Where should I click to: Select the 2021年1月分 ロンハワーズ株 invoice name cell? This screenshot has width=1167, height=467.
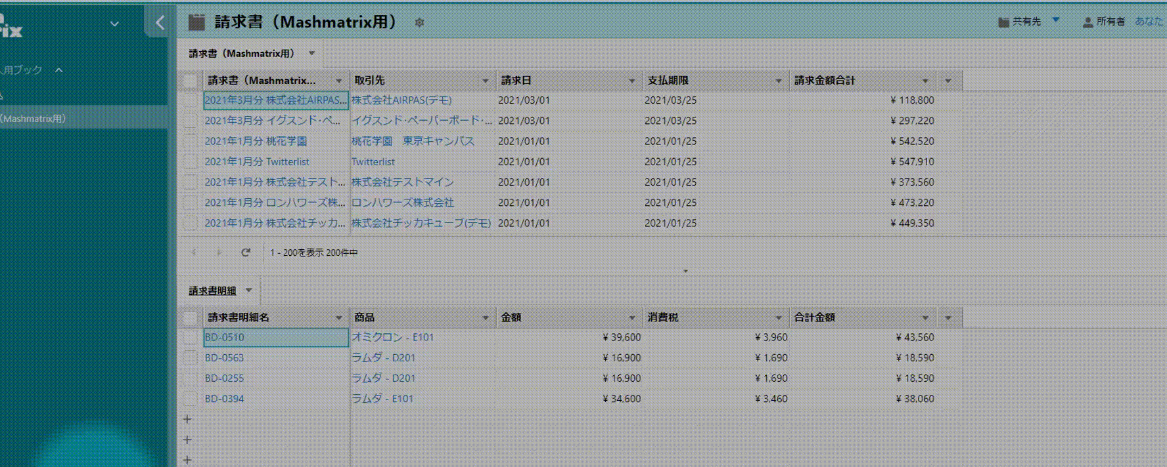click(276, 203)
